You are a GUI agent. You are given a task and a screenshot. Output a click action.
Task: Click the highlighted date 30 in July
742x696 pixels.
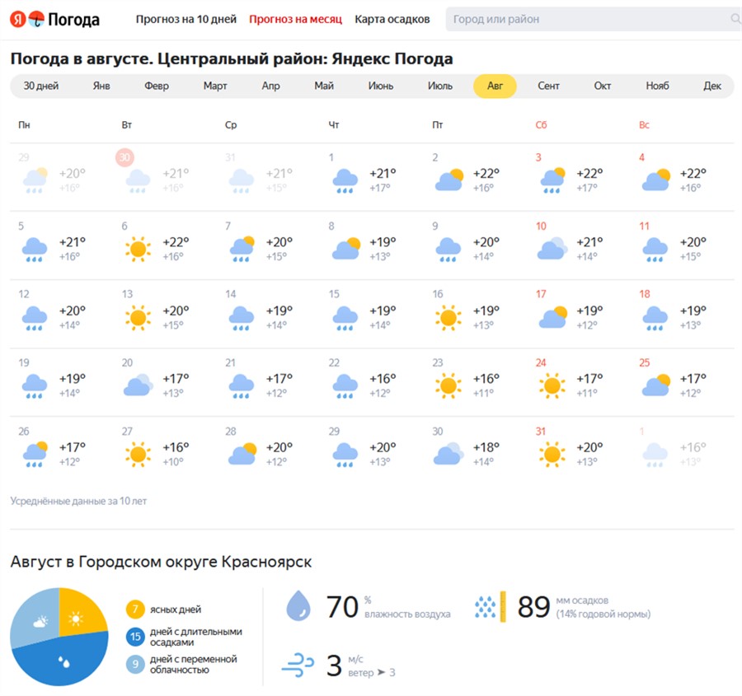point(125,157)
